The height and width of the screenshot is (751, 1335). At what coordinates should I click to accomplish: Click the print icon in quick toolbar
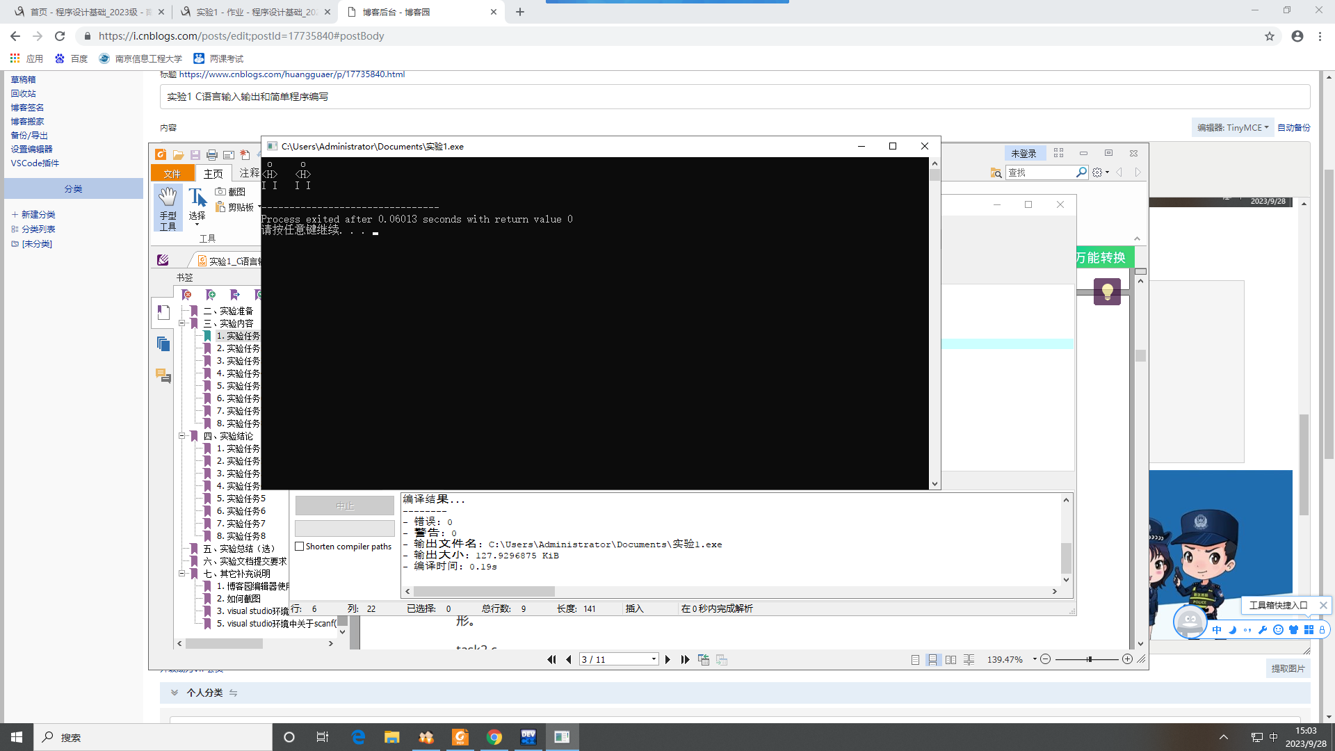point(212,155)
